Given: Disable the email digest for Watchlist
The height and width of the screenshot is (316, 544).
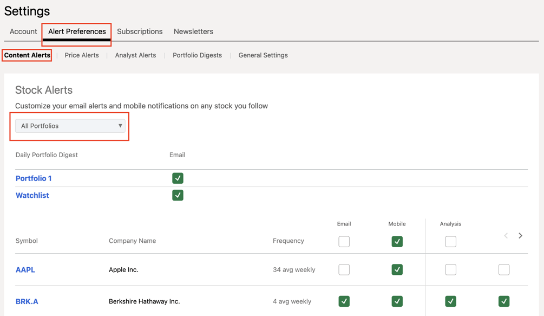Looking at the screenshot, I should [178, 195].
